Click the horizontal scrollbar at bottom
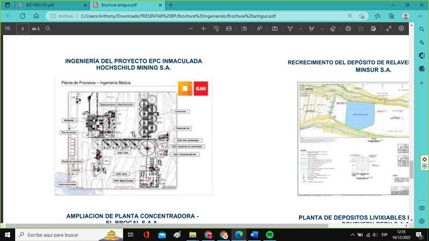 tap(167, 226)
